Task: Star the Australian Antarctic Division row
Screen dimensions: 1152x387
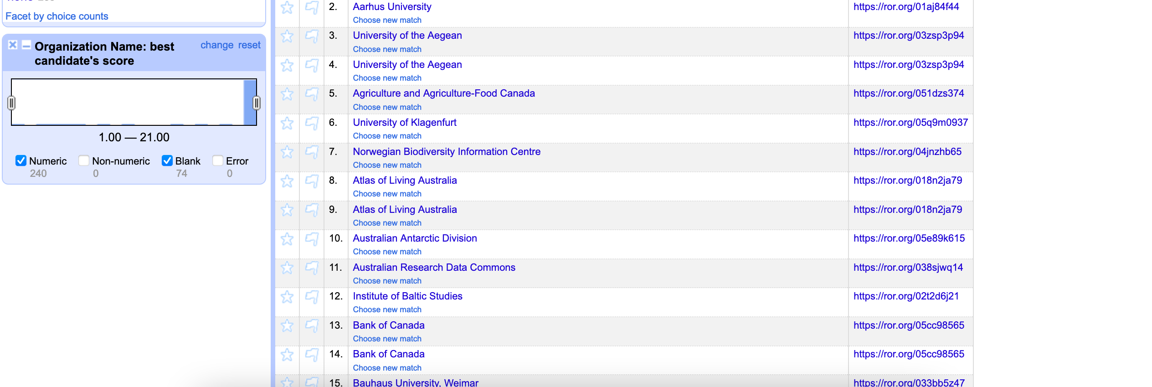Action: coord(287,239)
